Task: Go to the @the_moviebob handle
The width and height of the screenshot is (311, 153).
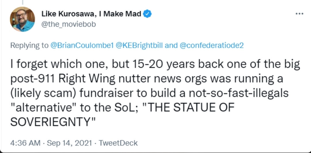Action: [69, 24]
